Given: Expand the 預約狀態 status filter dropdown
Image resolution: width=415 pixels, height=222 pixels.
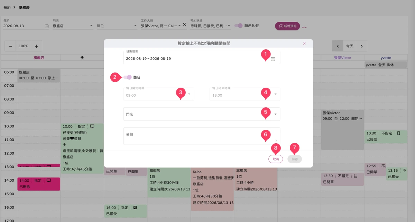Looking at the screenshot, I should (229, 26).
